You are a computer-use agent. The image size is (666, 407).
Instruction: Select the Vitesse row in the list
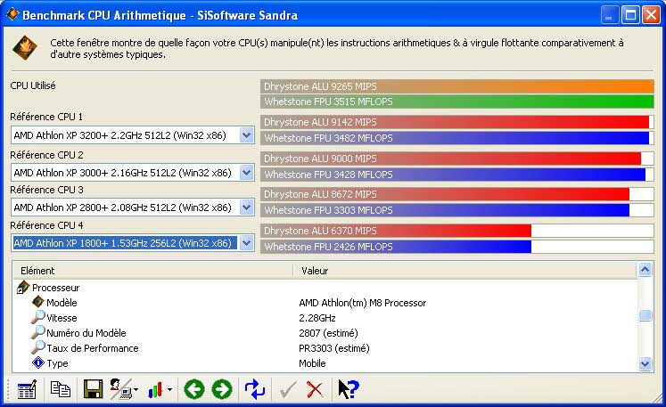tap(62, 318)
